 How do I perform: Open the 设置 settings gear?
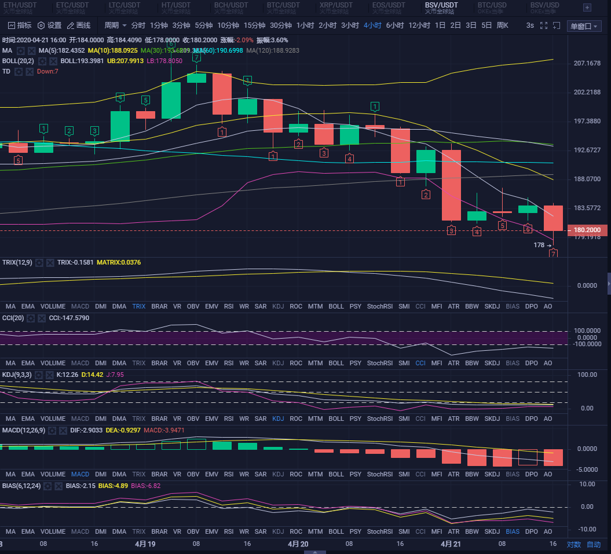[x=49, y=25]
